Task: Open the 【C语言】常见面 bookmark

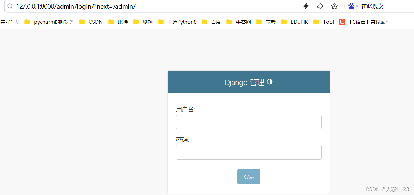Action: pos(363,22)
